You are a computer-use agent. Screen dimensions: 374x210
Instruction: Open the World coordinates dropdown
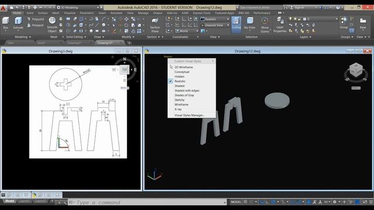[x=187, y=31]
